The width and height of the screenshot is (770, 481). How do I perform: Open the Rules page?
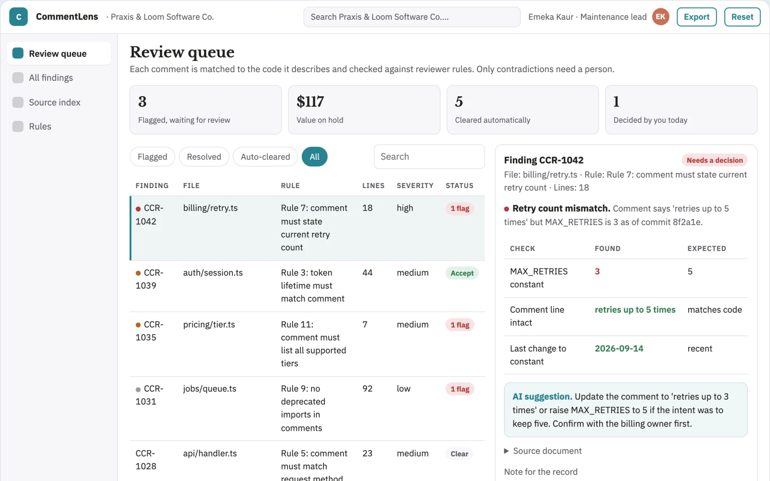click(59, 126)
